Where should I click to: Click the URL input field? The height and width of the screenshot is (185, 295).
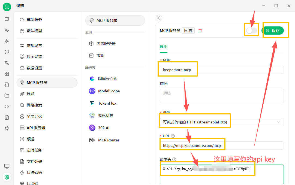point(222,145)
